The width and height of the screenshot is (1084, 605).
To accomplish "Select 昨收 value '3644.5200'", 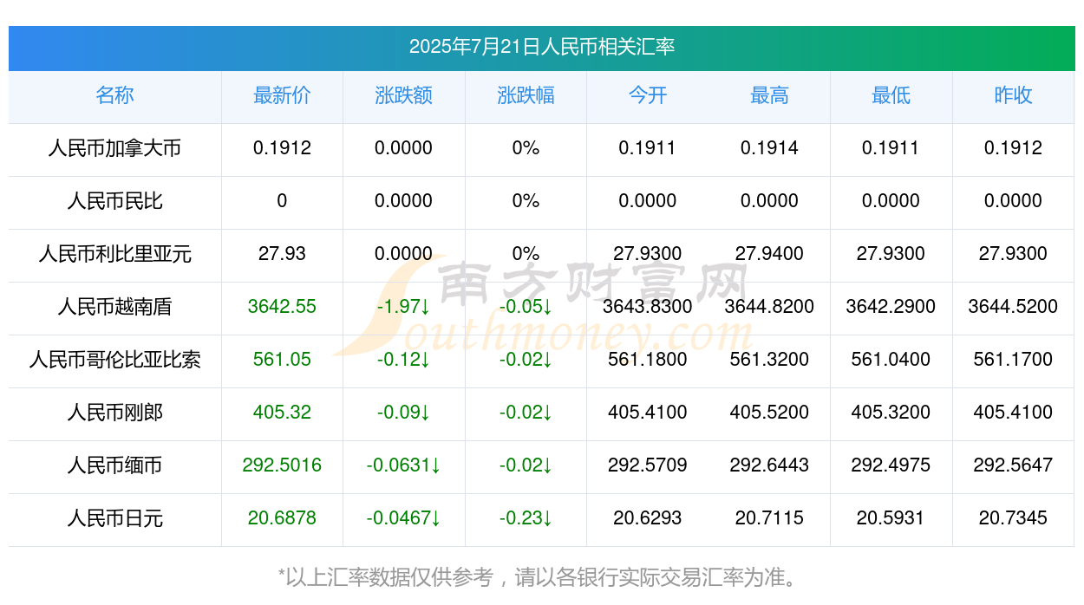I will point(1013,307).
